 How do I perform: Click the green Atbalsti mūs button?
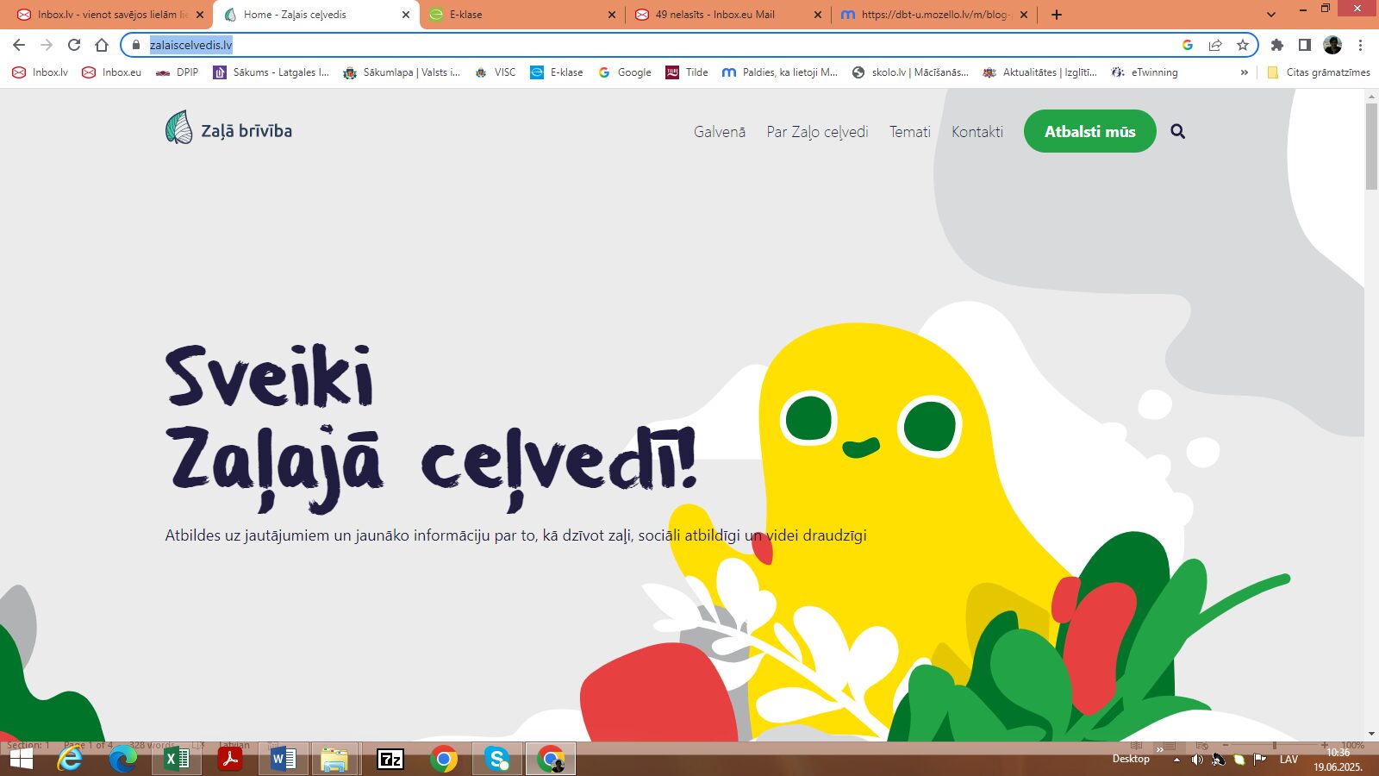point(1090,131)
